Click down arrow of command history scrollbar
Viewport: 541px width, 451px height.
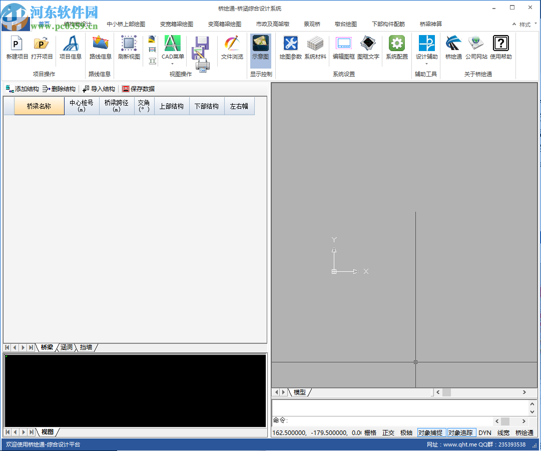pyautogui.click(x=532, y=411)
